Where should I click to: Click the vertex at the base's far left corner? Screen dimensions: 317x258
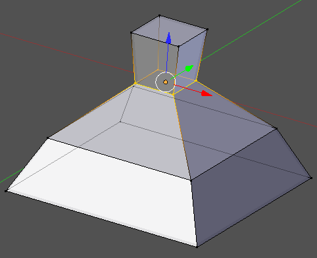(6, 191)
